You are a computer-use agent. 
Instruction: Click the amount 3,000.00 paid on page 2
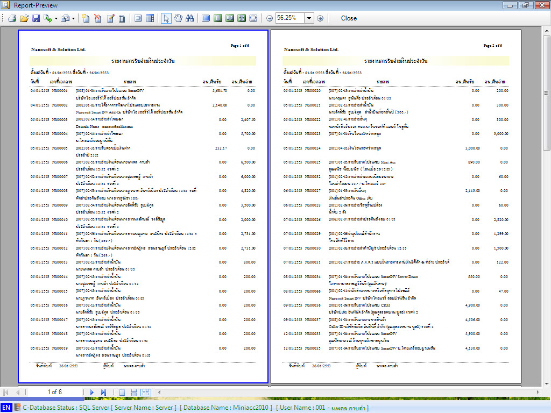pyautogui.click(x=501, y=134)
